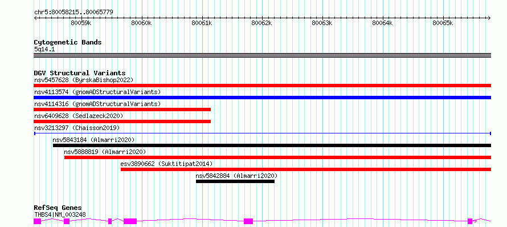507x227 pixels.
Task: Click the grey 5q14.1 cytogenetic band bar
Action: coord(262,55)
